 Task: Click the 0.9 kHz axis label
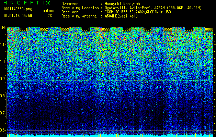coord(3,79)
